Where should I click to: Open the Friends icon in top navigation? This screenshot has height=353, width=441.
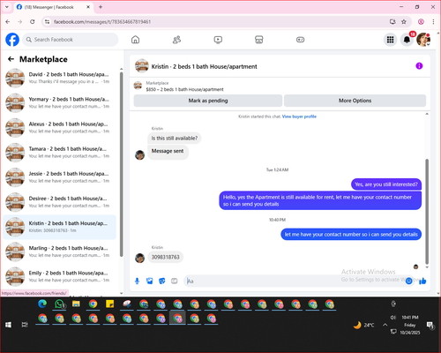[176, 40]
